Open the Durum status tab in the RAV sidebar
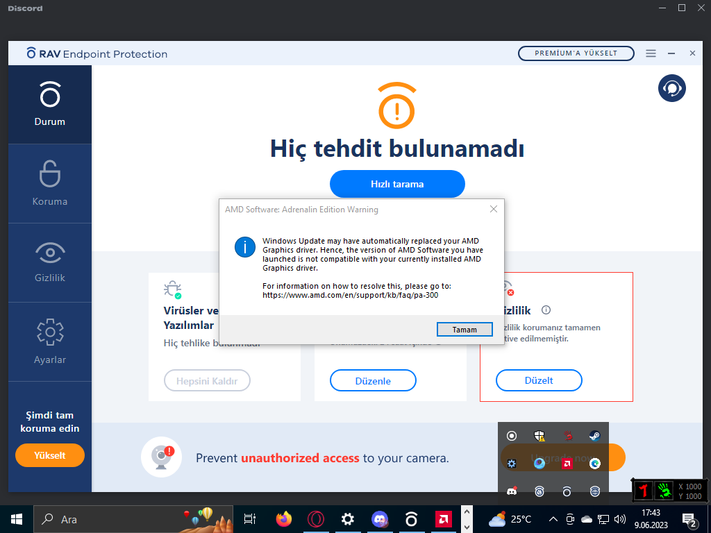711x533 pixels. click(x=50, y=105)
